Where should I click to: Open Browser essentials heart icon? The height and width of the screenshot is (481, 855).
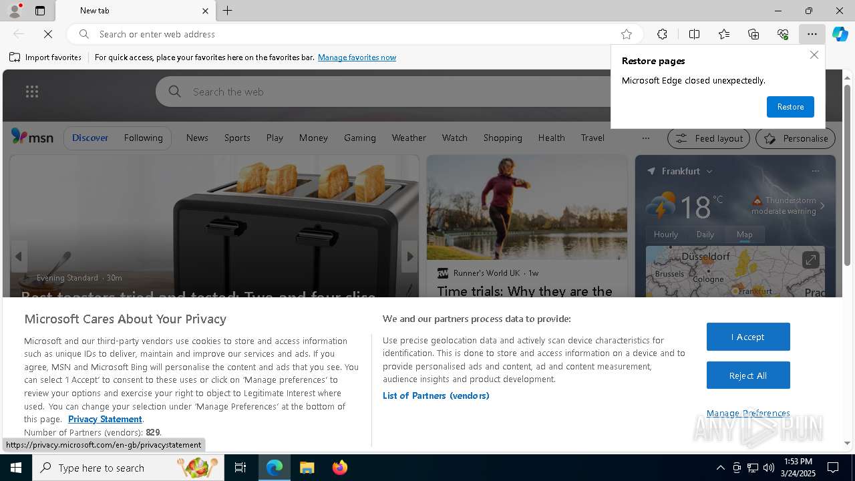[783, 34]
